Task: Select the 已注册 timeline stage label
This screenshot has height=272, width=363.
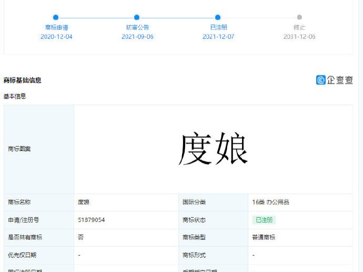Action: [218, 27]
